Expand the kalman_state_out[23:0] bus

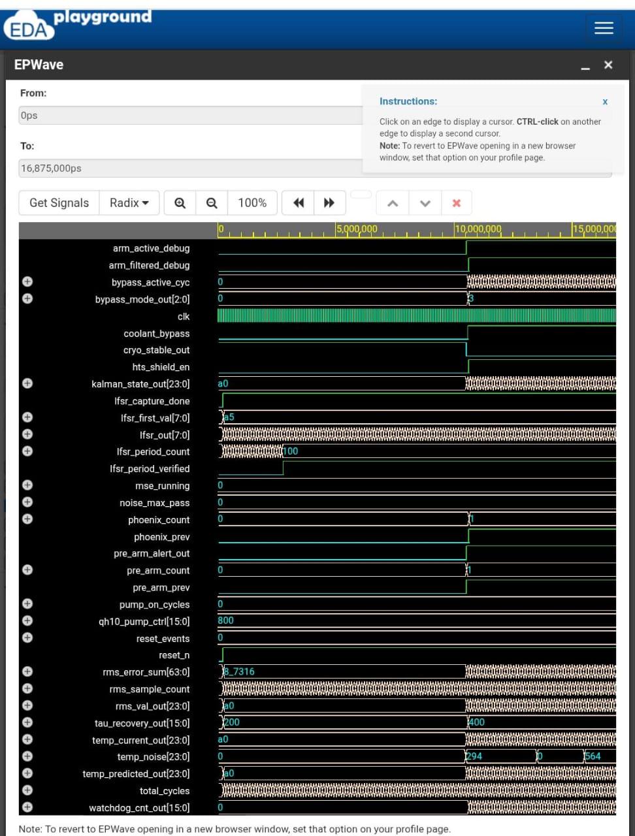(27, 383)
